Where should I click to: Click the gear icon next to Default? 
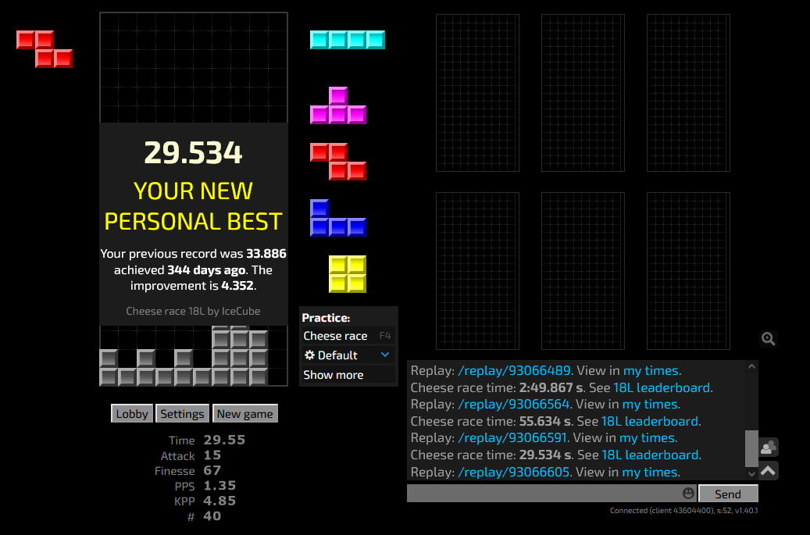pyautogui.click(x=309, y=355)
